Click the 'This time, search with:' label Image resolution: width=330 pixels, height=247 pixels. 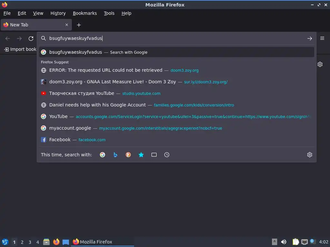[x=66, y=155]
